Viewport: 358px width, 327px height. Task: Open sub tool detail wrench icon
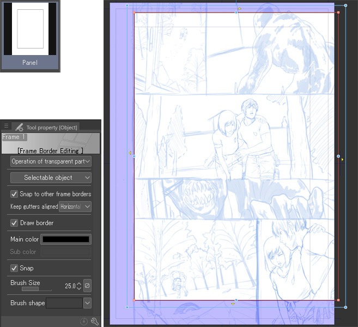pyautogui.click(x=95, y=322)
